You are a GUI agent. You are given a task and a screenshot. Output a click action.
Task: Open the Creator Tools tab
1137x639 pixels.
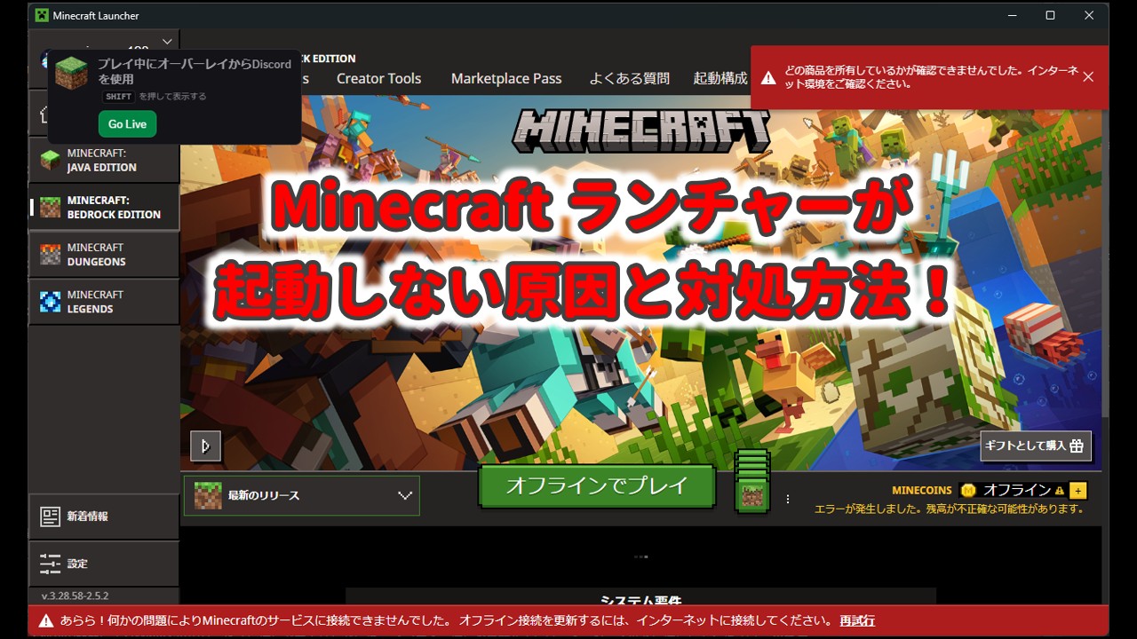(378, 78)
